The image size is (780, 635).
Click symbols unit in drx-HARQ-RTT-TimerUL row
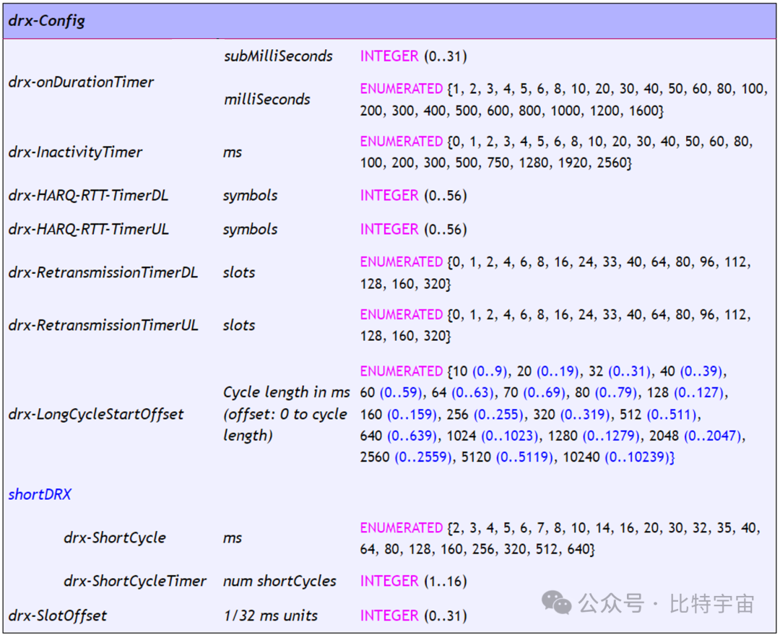click(x=250, y=230)
